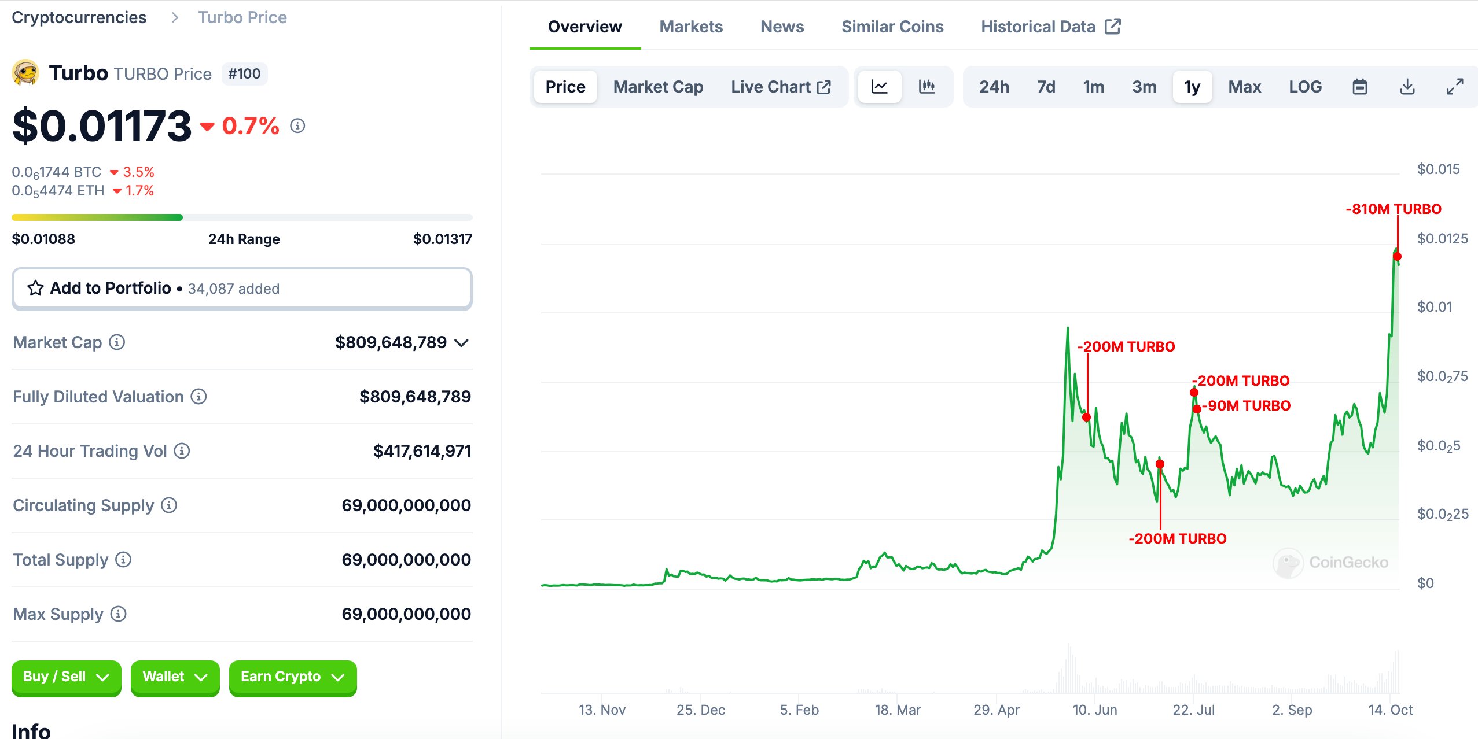
Task: Open the Buy / Sell dropdown
Action: pos(66,677)
